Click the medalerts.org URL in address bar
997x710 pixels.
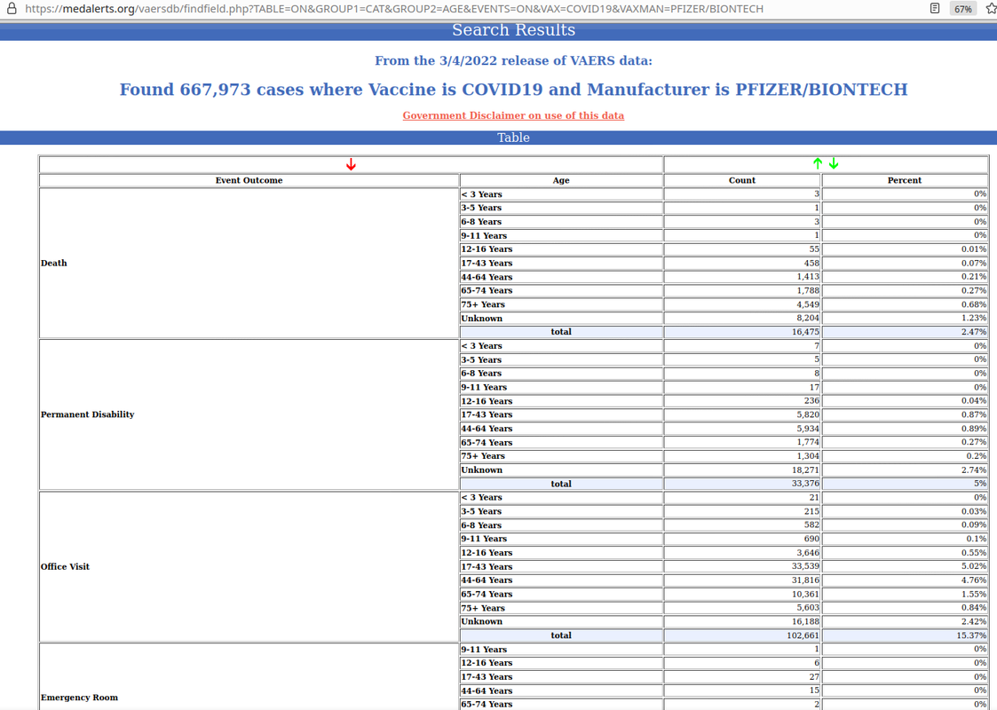point(394,9)
